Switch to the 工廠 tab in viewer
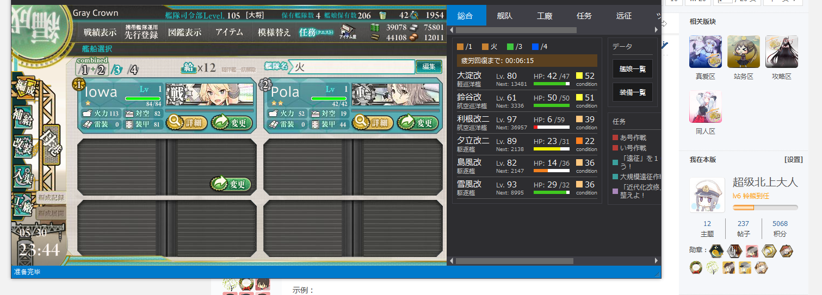The width and height of the screenshot is (822, 295). [545, 16]
